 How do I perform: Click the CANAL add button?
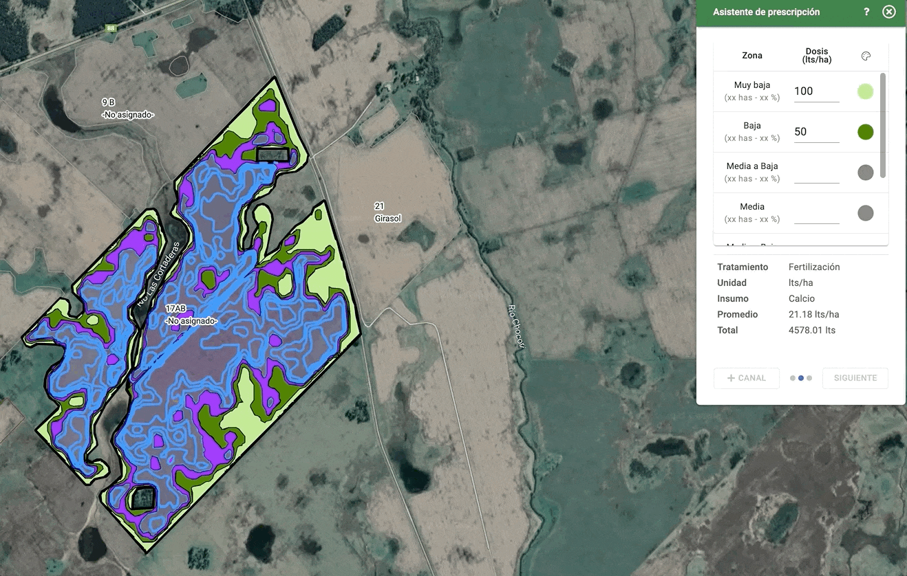[x=747, y=378]
